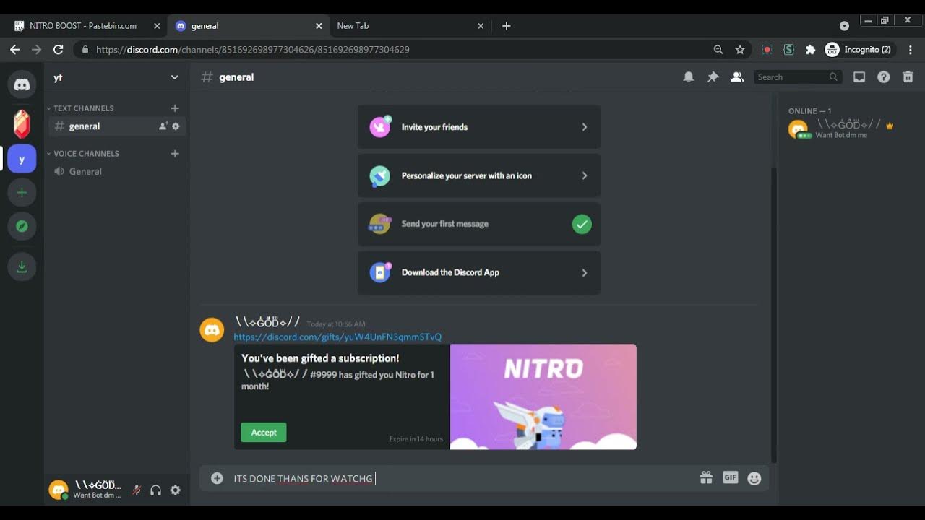Select the general Discord browser tab
The width and height of the screenshot is (925, 520).
tap(248, 26)
